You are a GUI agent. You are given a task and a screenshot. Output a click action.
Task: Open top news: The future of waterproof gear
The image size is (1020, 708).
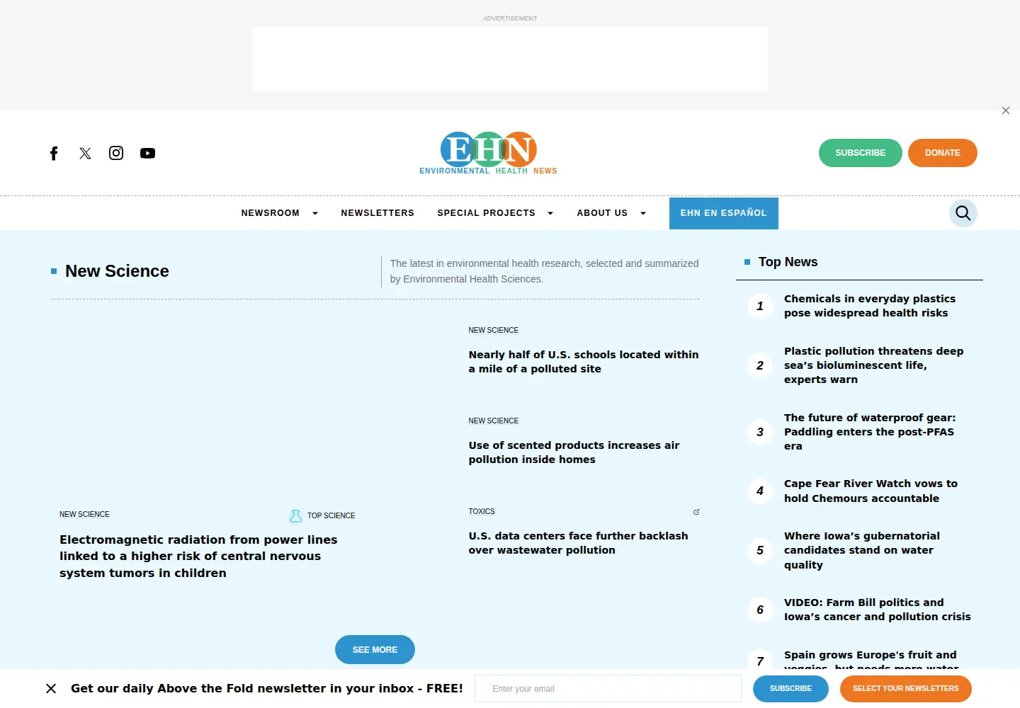[x=870, y=432]
